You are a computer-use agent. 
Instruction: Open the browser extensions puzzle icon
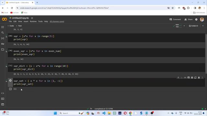coord(188,8)
